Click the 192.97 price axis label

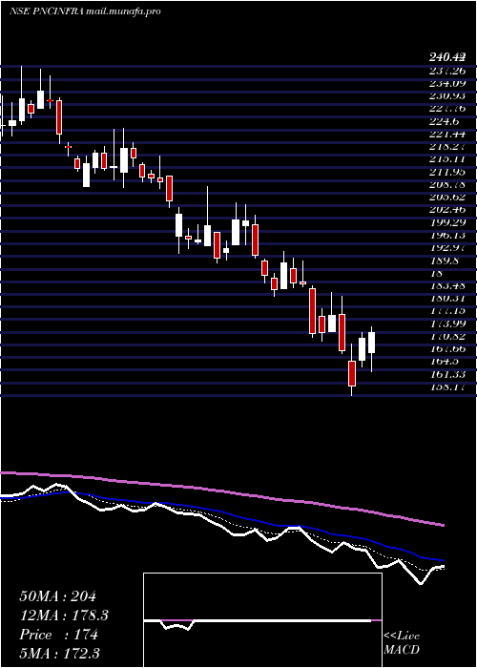[447, 248]
